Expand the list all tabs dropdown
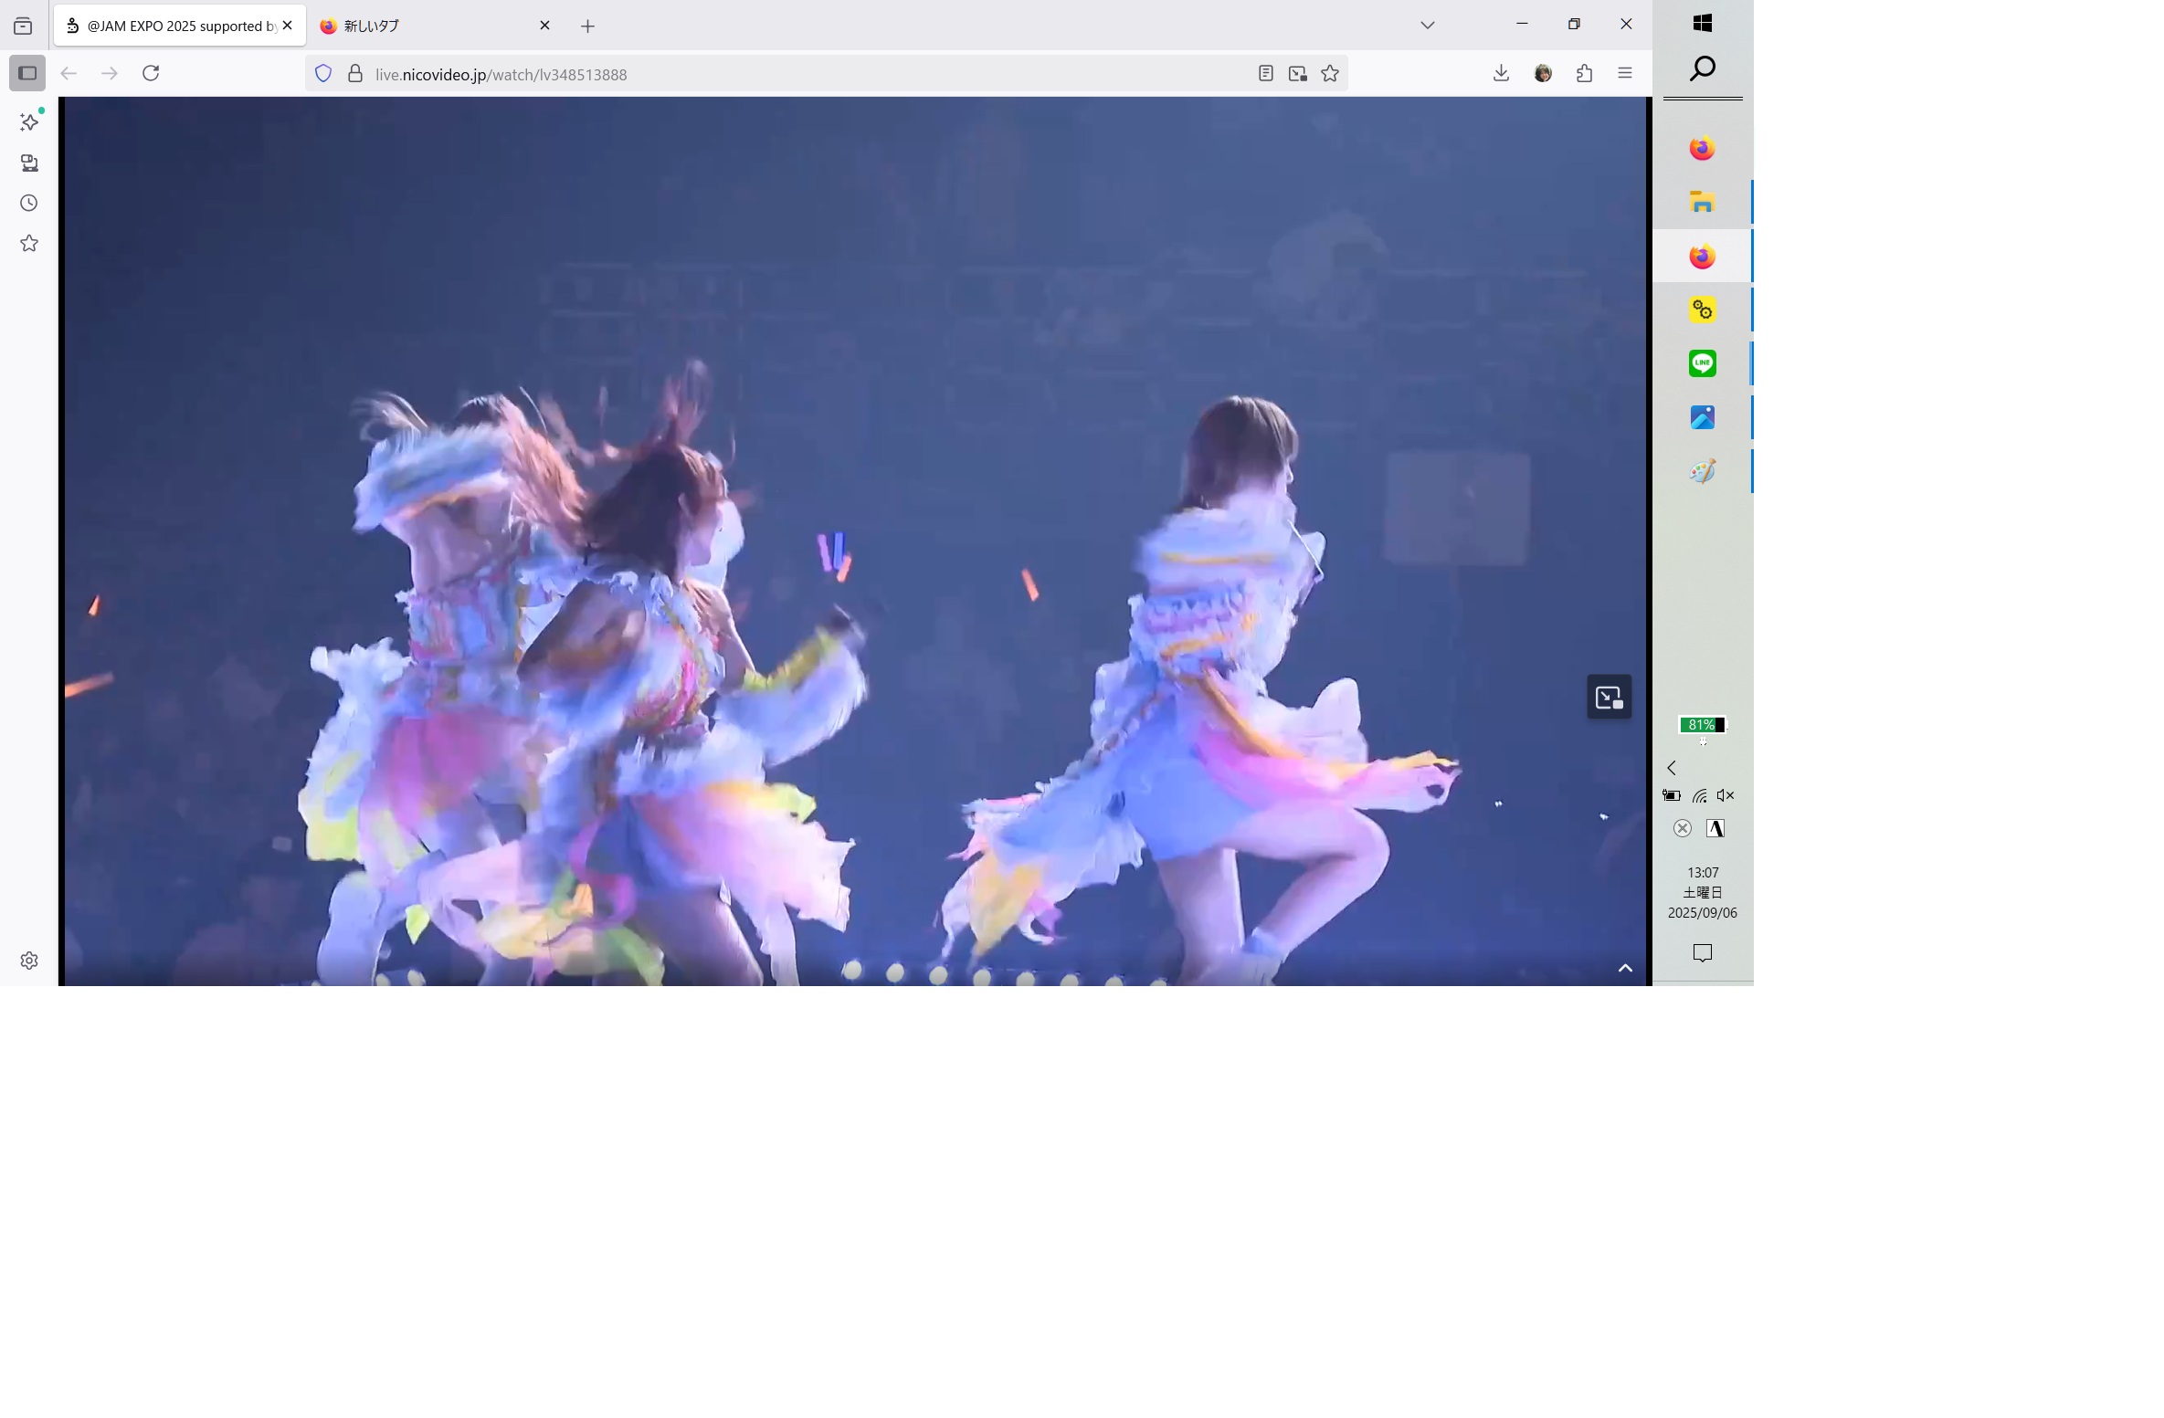2164x1418 pixels. click(x=1427, y=26)
